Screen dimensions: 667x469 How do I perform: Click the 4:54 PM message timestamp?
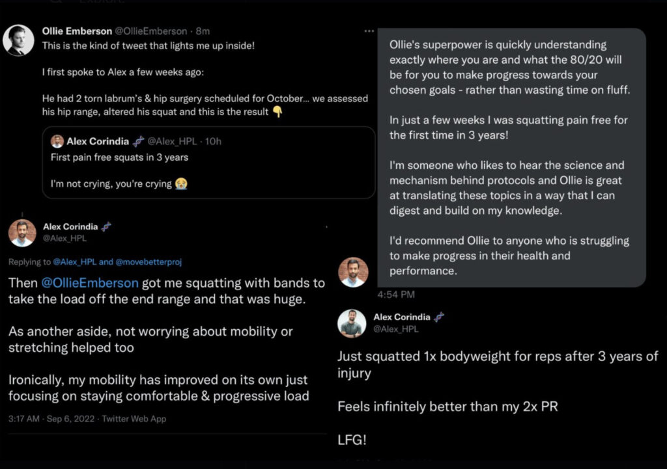396,295
